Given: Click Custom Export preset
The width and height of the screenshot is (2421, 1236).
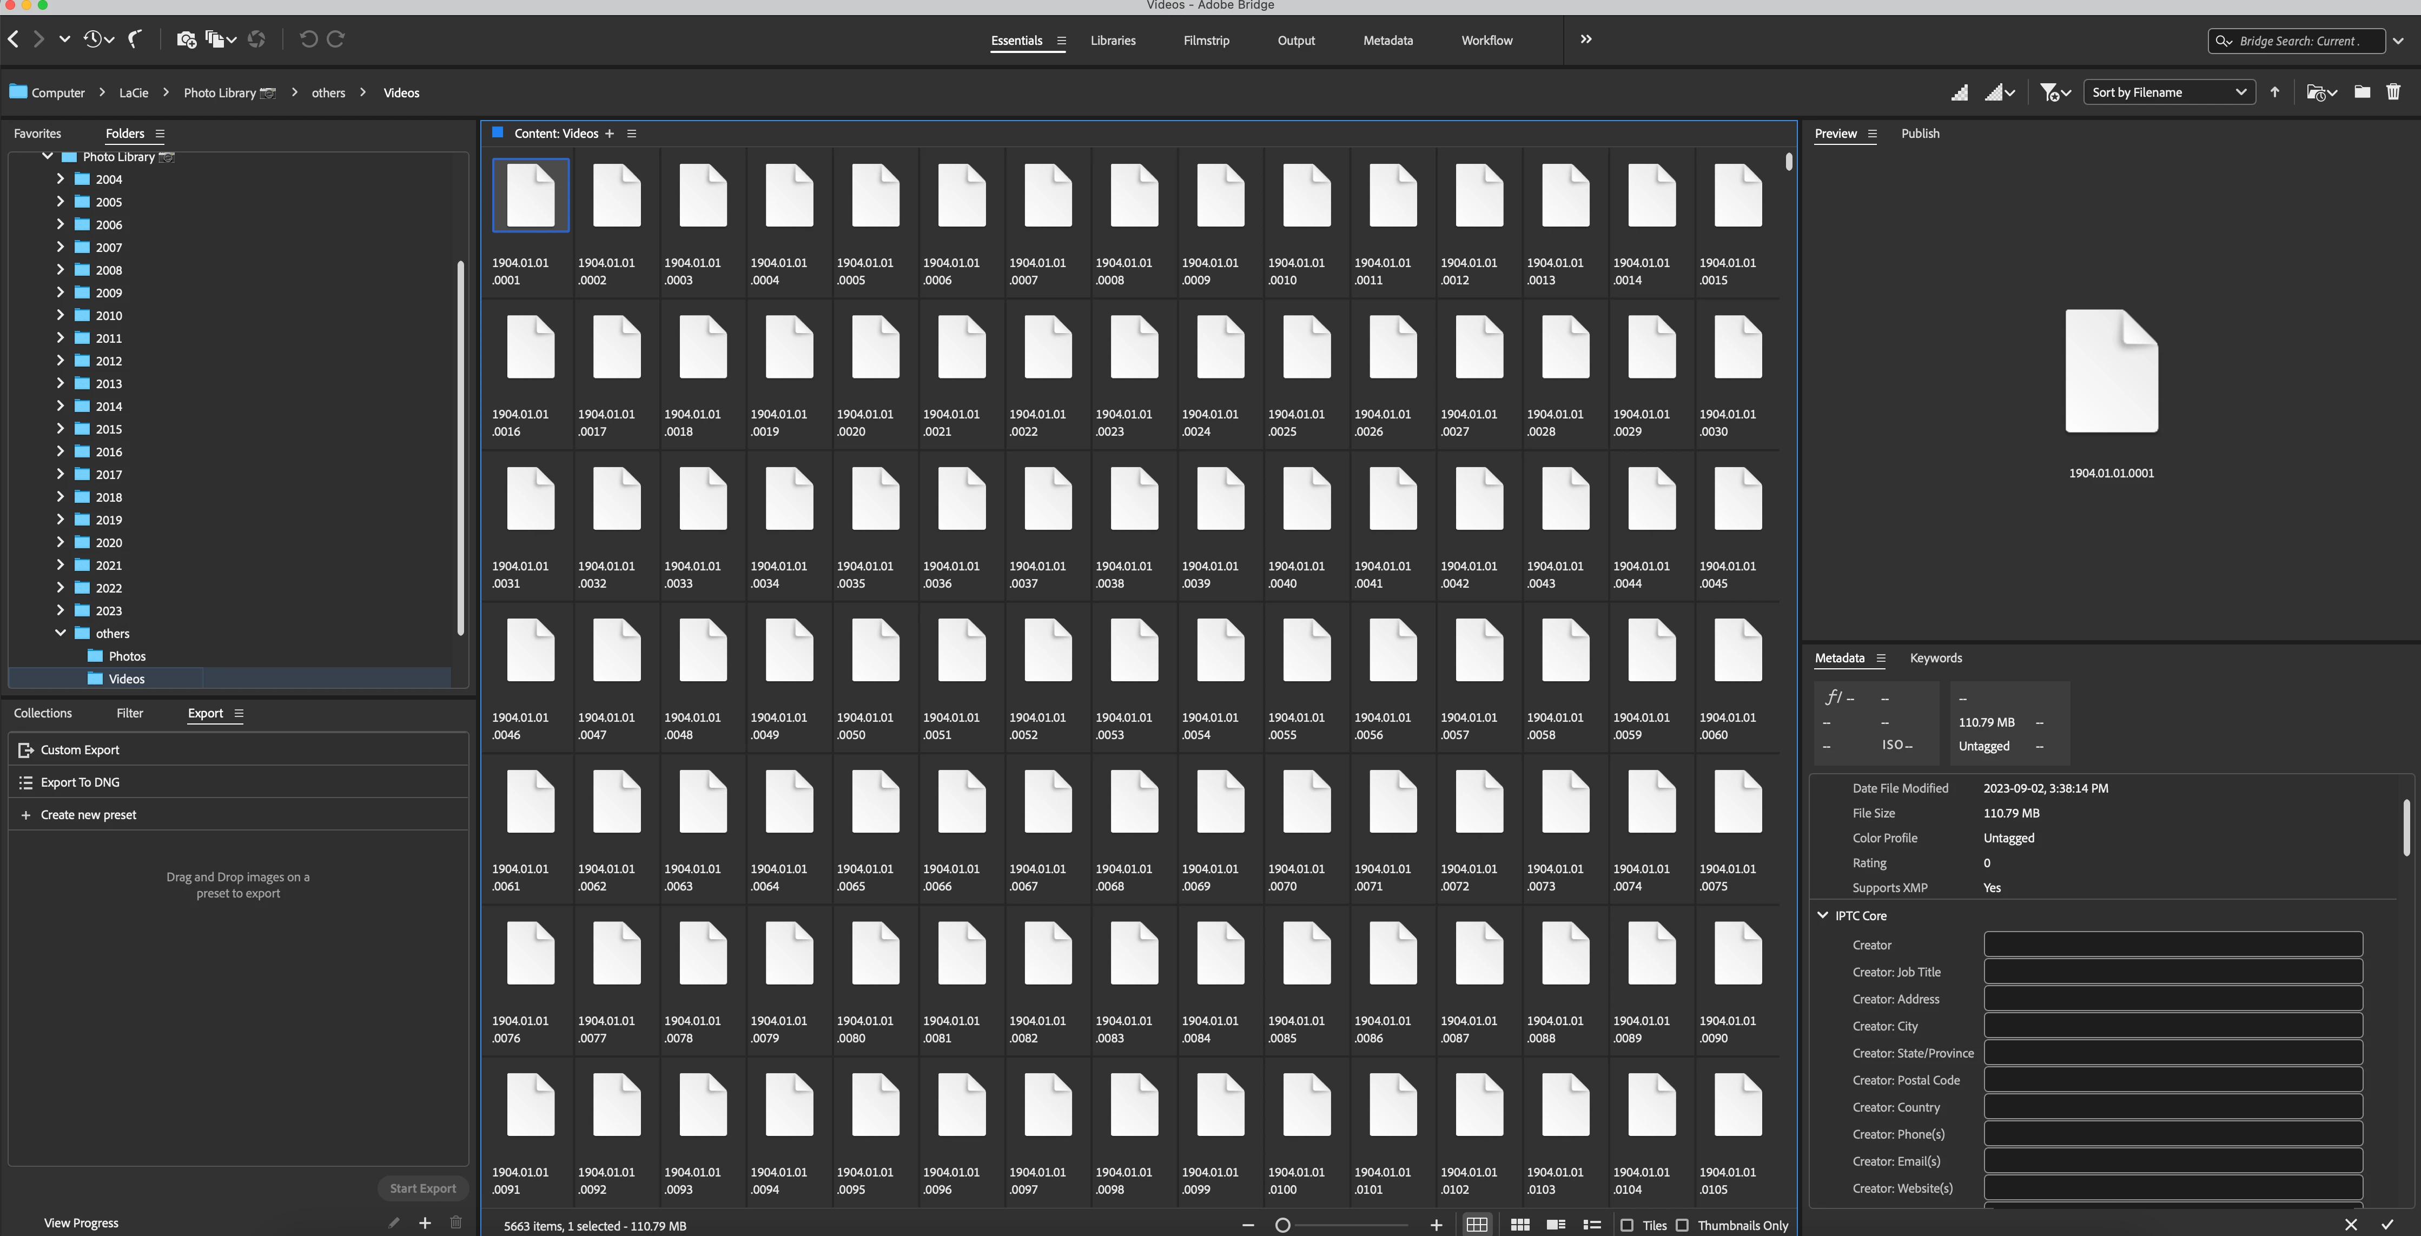Looking at the screenshot, I should pos(80,749).
